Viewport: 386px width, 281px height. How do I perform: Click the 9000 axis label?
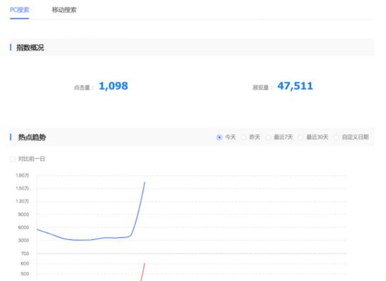click(x=23, y=215)
